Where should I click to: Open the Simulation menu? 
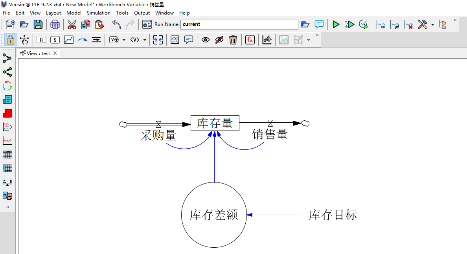pos(98,13)
